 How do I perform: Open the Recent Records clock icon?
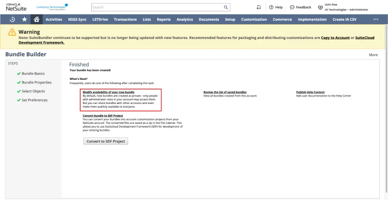pos(13,19)
